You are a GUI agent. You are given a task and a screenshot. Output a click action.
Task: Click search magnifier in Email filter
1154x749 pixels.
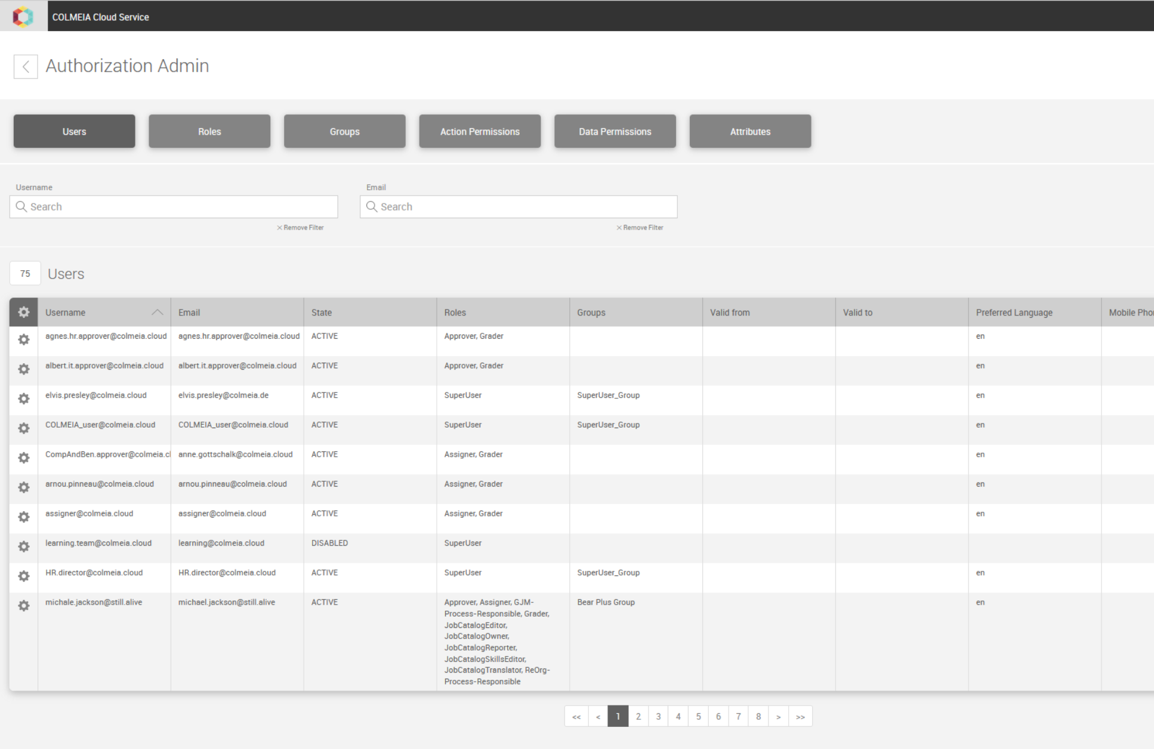click(372, 206)
